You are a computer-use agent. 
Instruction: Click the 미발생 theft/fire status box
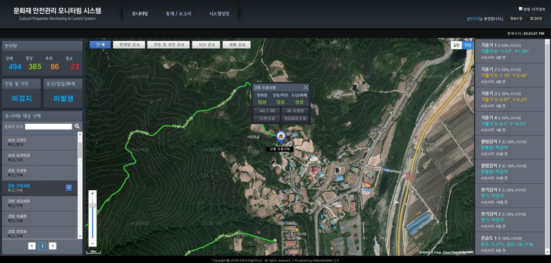[x=63, y=99]
